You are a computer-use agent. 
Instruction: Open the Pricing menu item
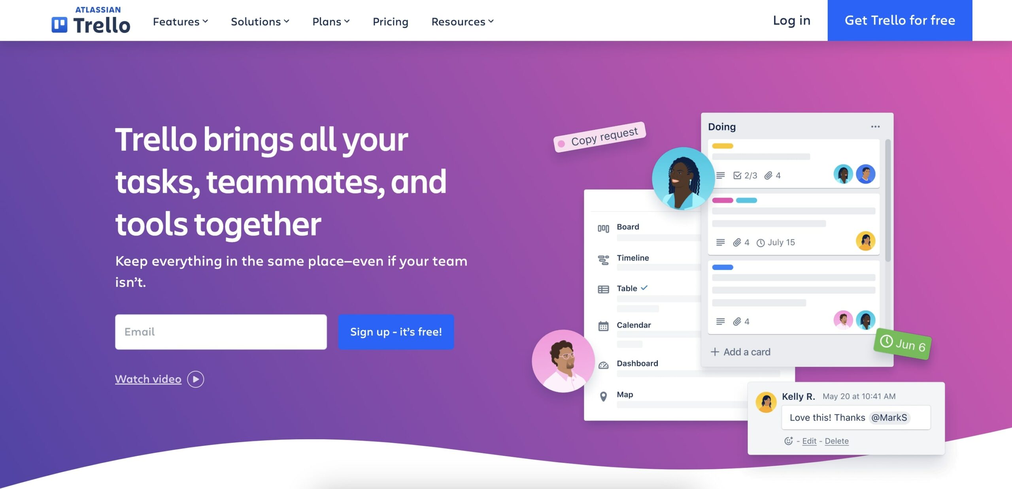click(391, 21)
